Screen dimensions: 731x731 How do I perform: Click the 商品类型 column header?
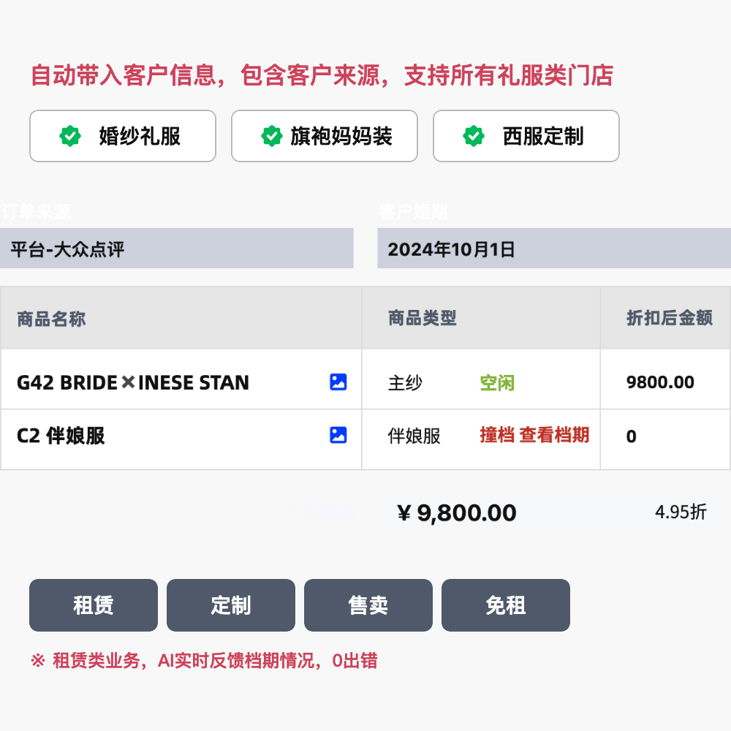[x=423, y=318]
